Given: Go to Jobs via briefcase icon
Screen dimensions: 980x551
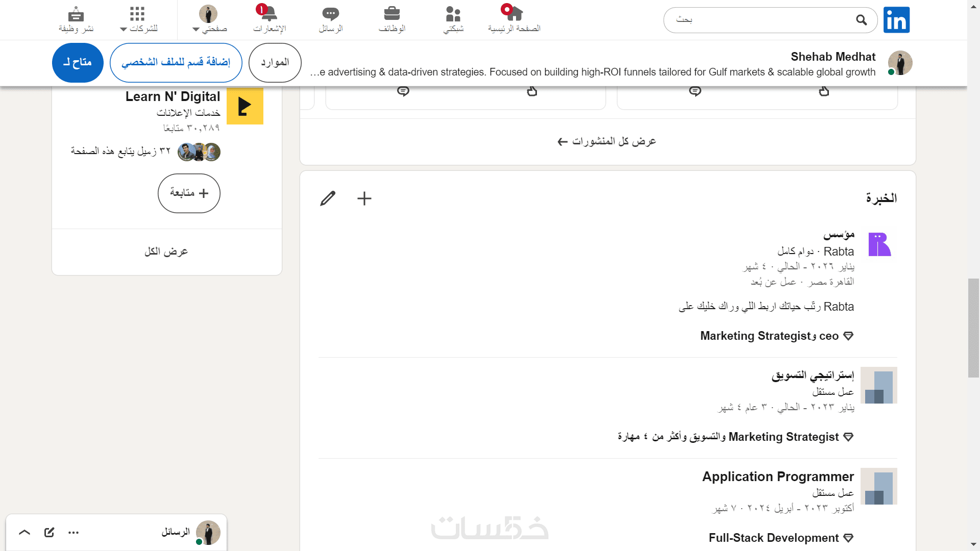Looking at the screenshot, I should coord(391,14).
